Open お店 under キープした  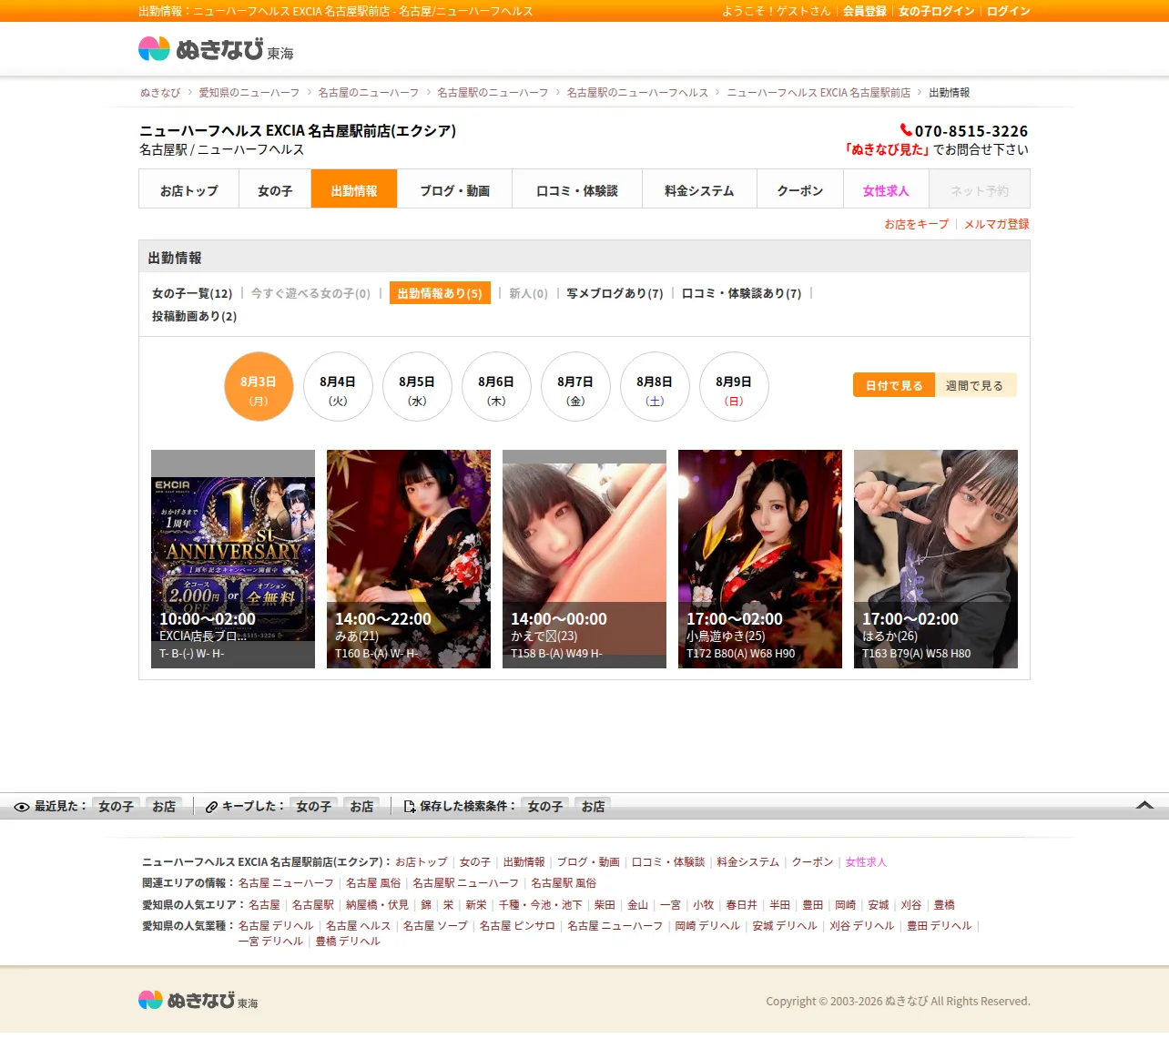[x=361, y=807]
